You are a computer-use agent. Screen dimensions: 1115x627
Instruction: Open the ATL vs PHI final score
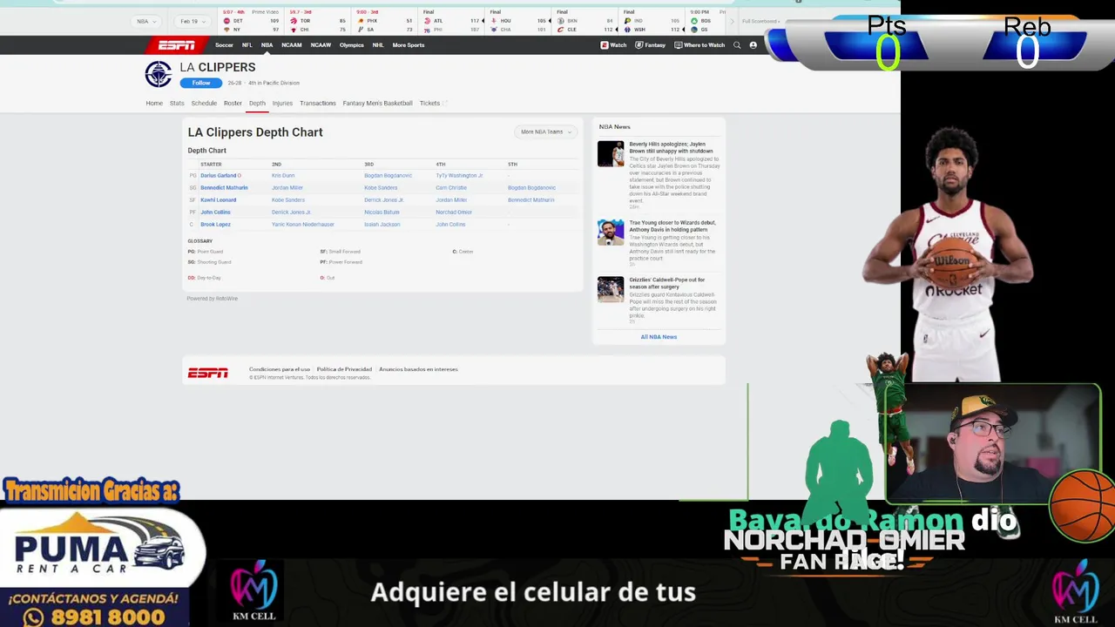click(x=451, y=21)
